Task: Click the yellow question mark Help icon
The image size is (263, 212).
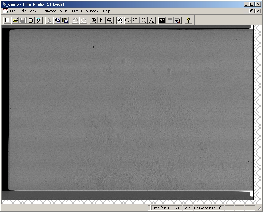Action: pyautogui.click(x=188, y=20)
